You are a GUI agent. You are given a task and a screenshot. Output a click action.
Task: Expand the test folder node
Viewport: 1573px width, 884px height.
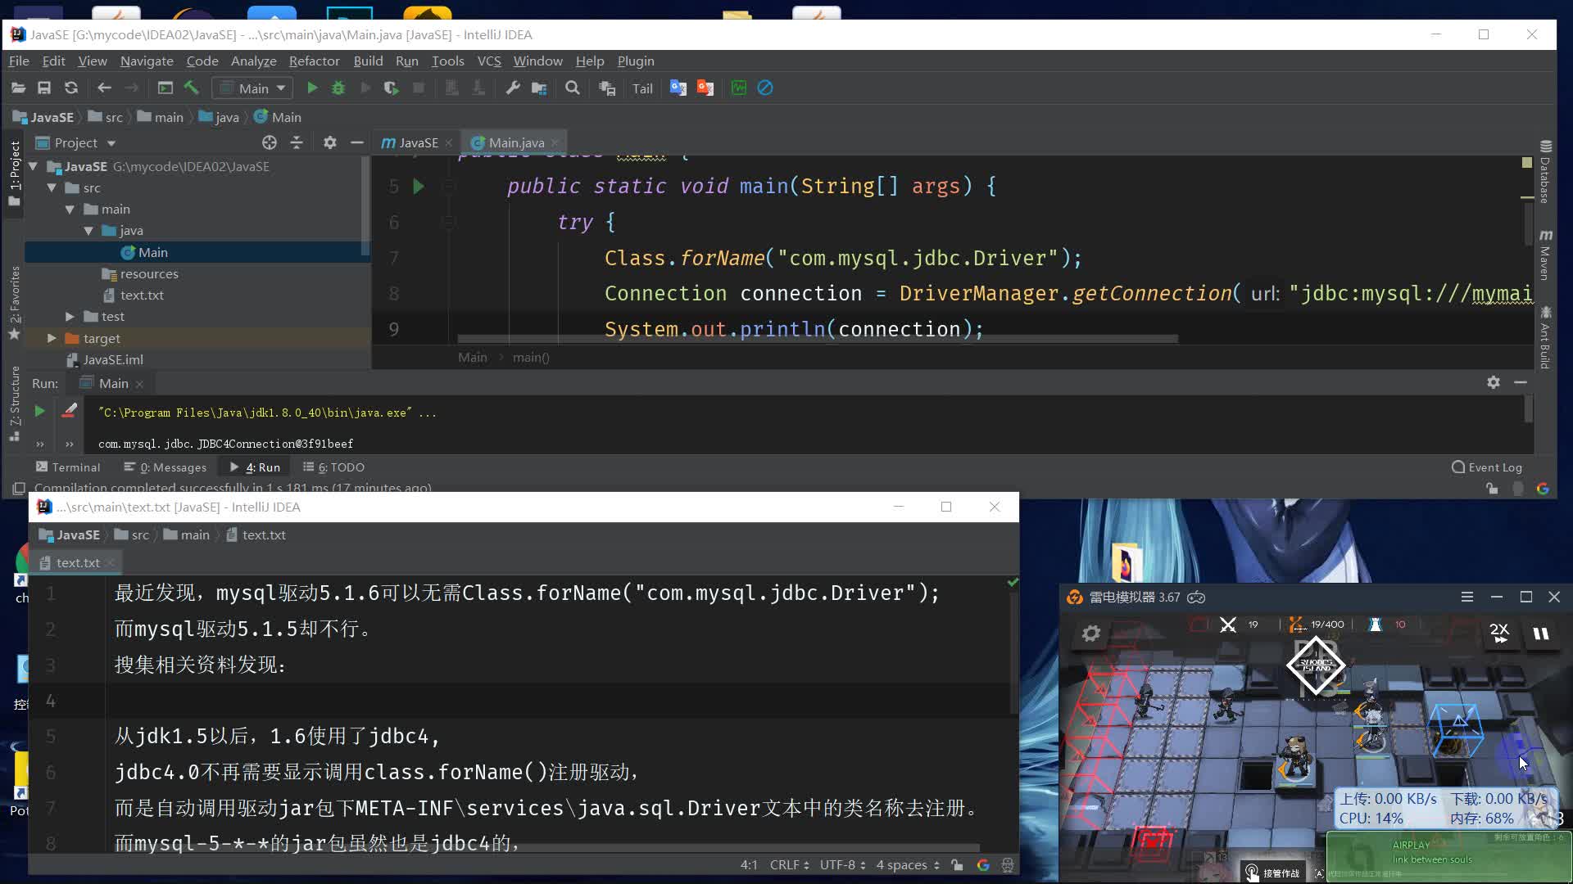[x=70, y=316]
